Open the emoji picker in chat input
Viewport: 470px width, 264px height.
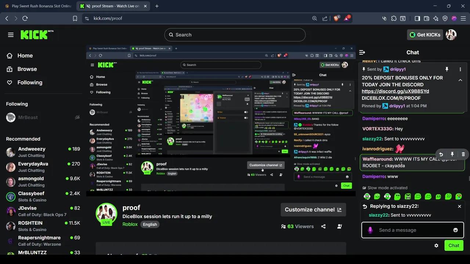coord(455,230)
